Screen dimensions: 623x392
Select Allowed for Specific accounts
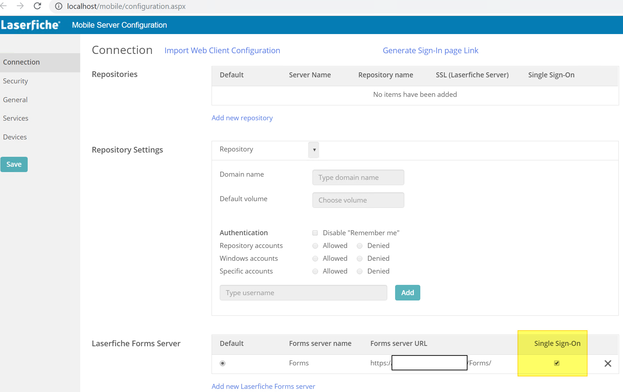pos(315,271)
